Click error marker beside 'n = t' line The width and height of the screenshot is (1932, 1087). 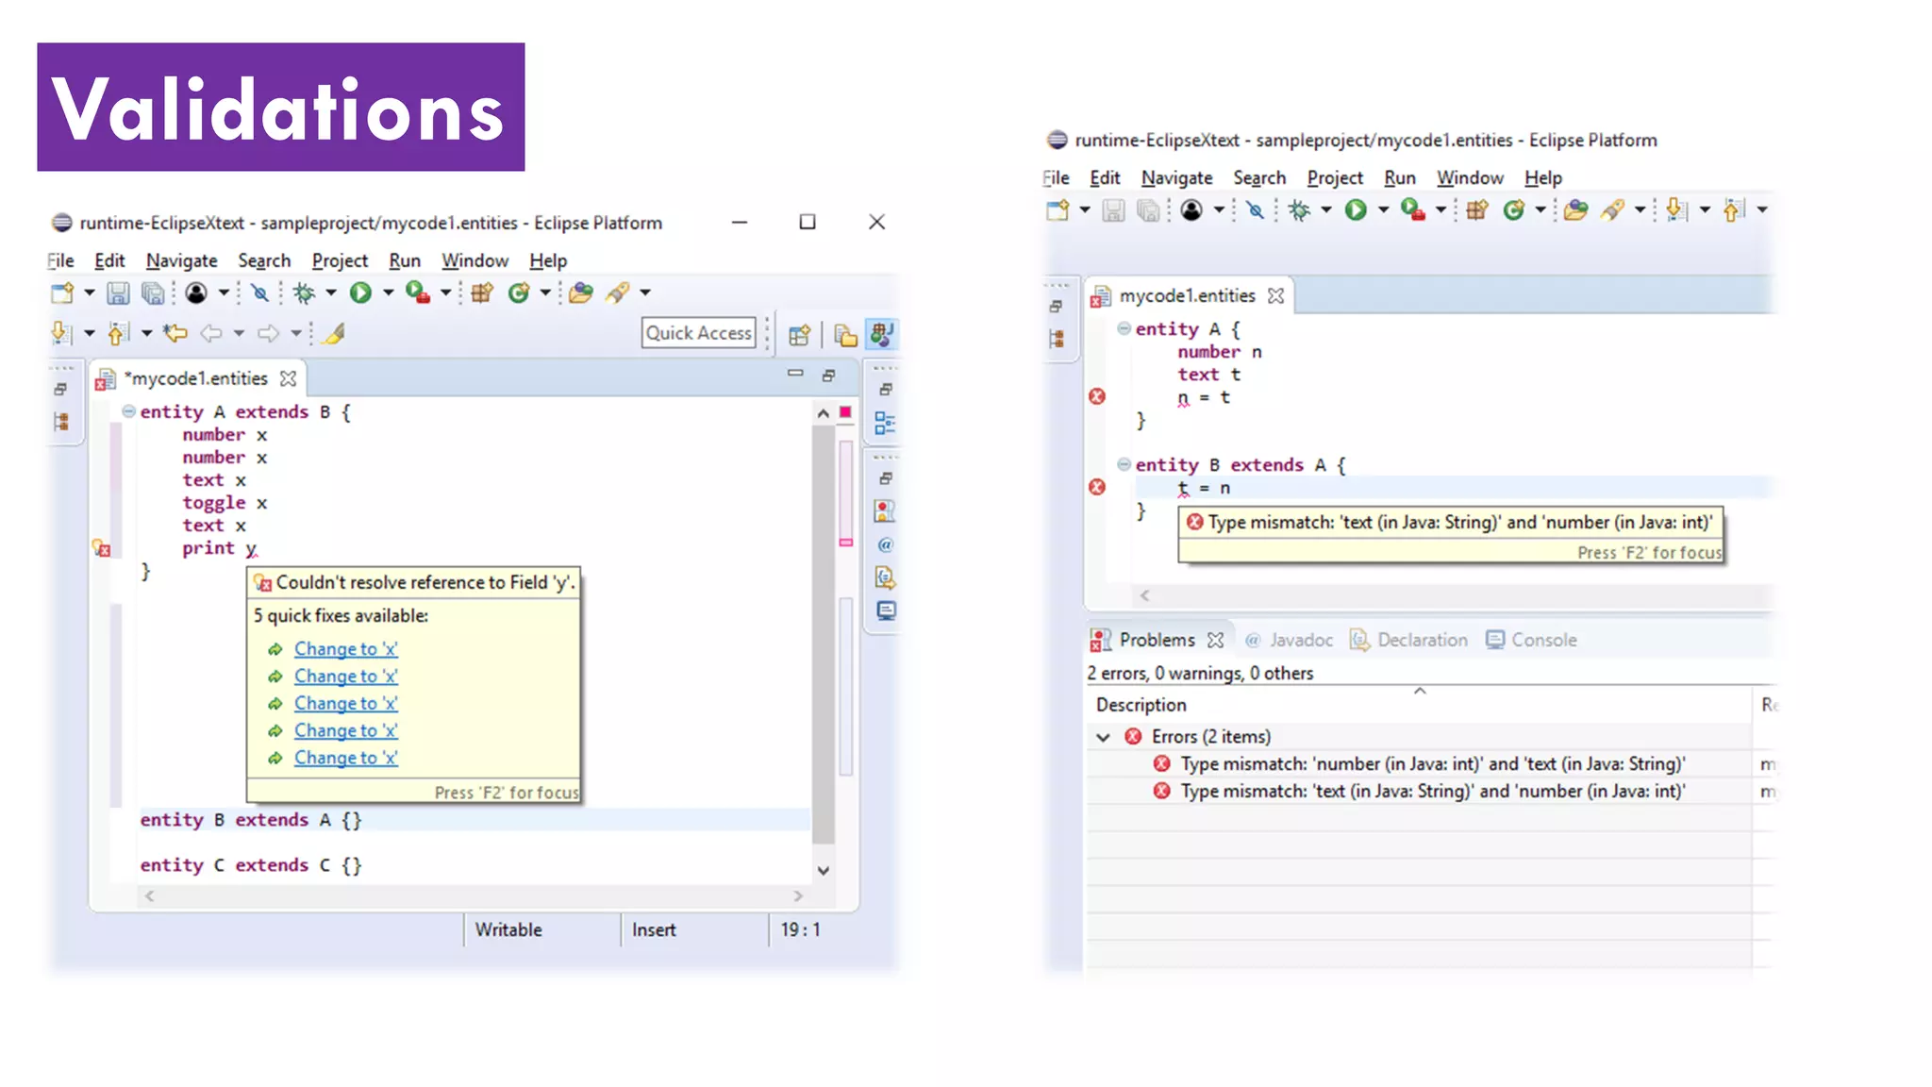click(1097, 396)
